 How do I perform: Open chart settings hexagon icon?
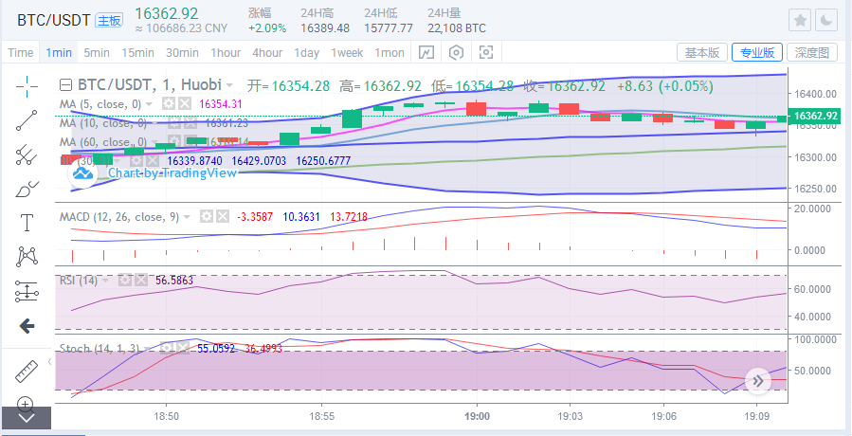[x=457, y=53]
